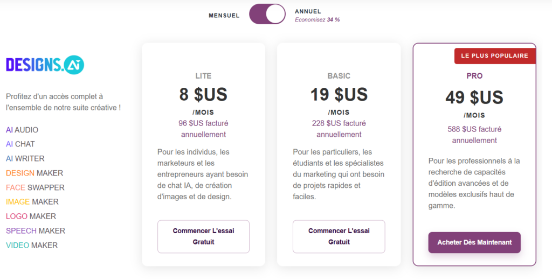Screen dimensions: 552x280
Task: Click the LE PLUS POPULAIRE badge
Action: point(495,56)
